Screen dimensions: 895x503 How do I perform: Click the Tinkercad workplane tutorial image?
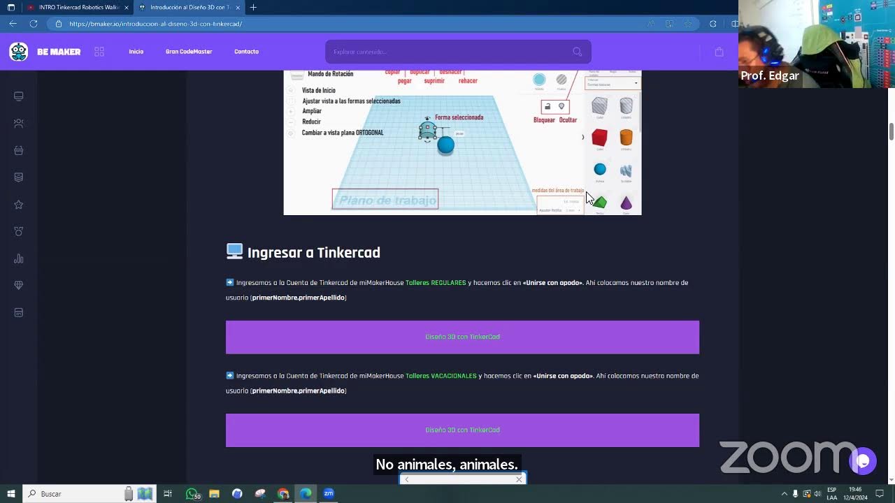coord(462,143)
